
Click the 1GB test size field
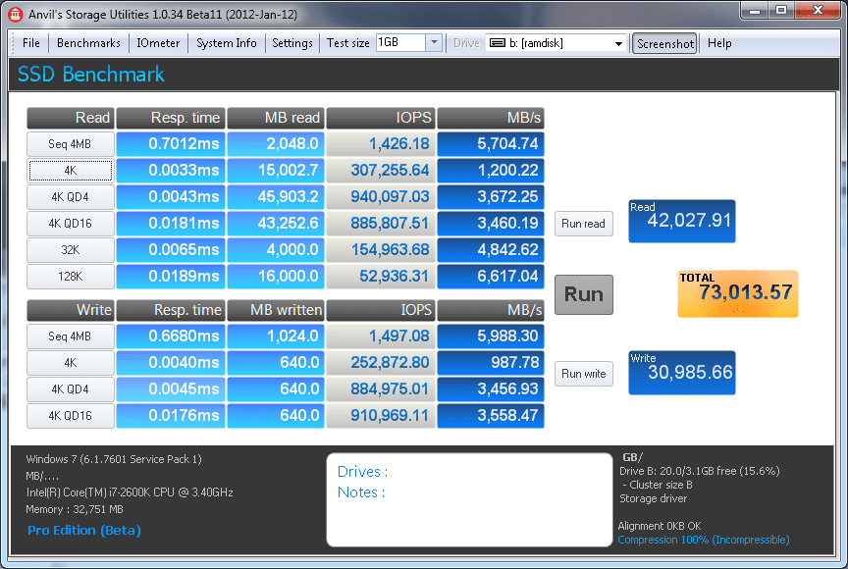tap(400, 42)
